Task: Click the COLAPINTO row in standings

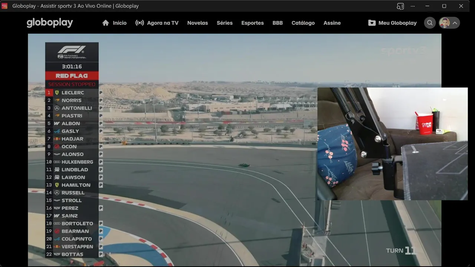Action: [x=72, y=239]
